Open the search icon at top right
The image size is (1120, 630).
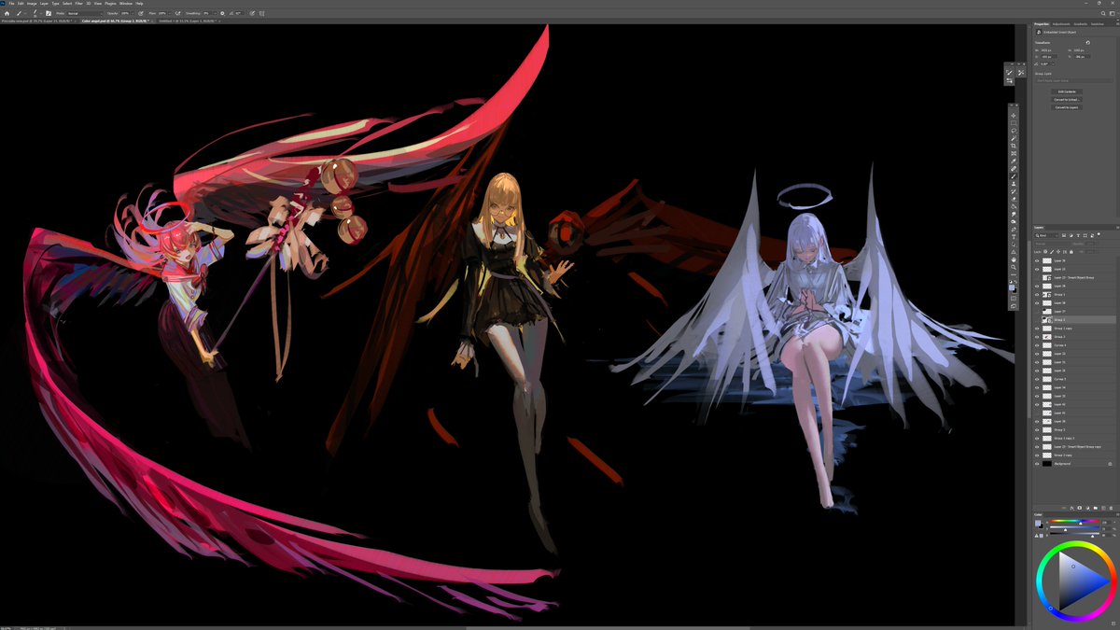pos(1103,13)
